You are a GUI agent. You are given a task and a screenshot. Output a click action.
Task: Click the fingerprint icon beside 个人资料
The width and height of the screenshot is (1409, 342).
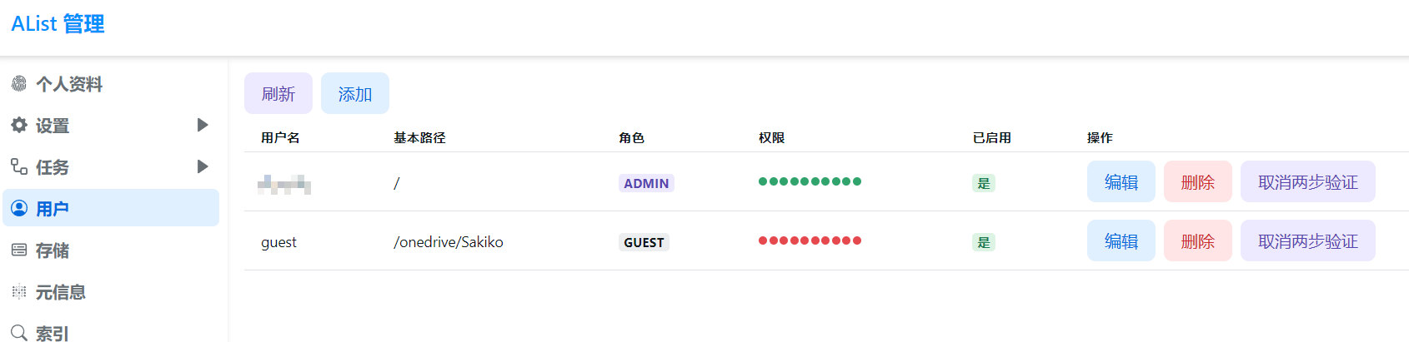pos(19,84)
